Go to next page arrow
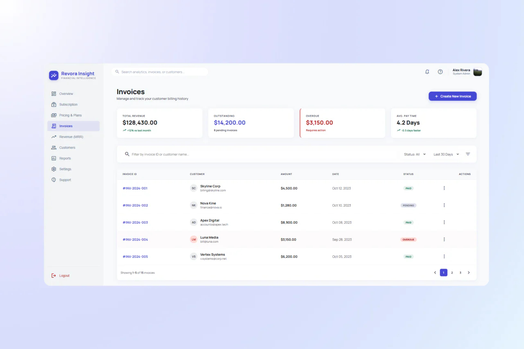The height and width of the screenshot is (349, 524). (x=469, y=272)
